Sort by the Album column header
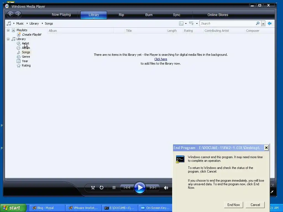Viewport: 283px width, 212px height. coord(80,31)
